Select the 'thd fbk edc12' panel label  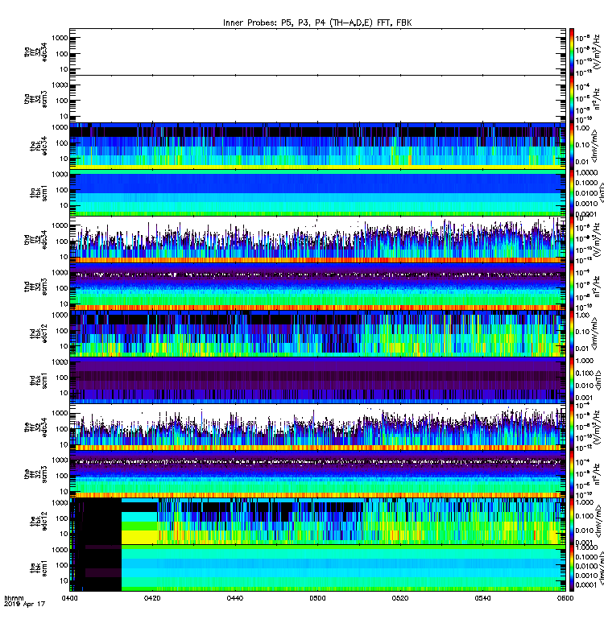[x=39, y=334]
